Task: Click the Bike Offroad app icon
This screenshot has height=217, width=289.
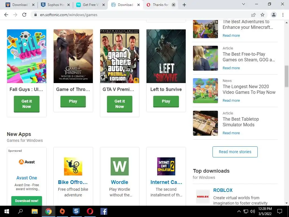Action: [x=73, y=166]
